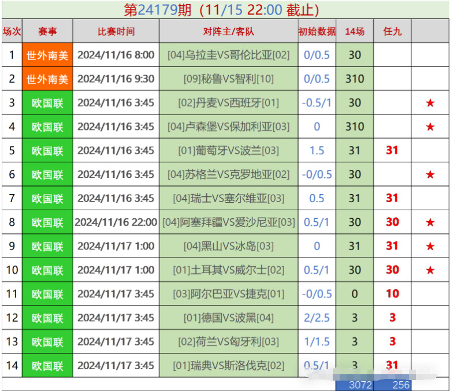The width and height of the screenshot is (450, 391).
Task: Click the red star in the 阿塞拜疆VS爱沙尼亚 row
Action: click(430, 222)
